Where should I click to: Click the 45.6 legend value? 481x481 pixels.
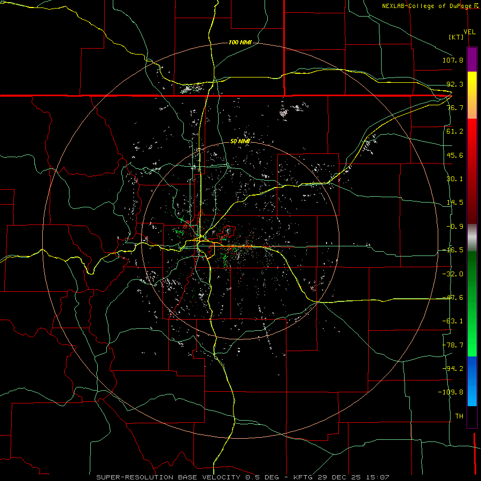pos(455,155)
